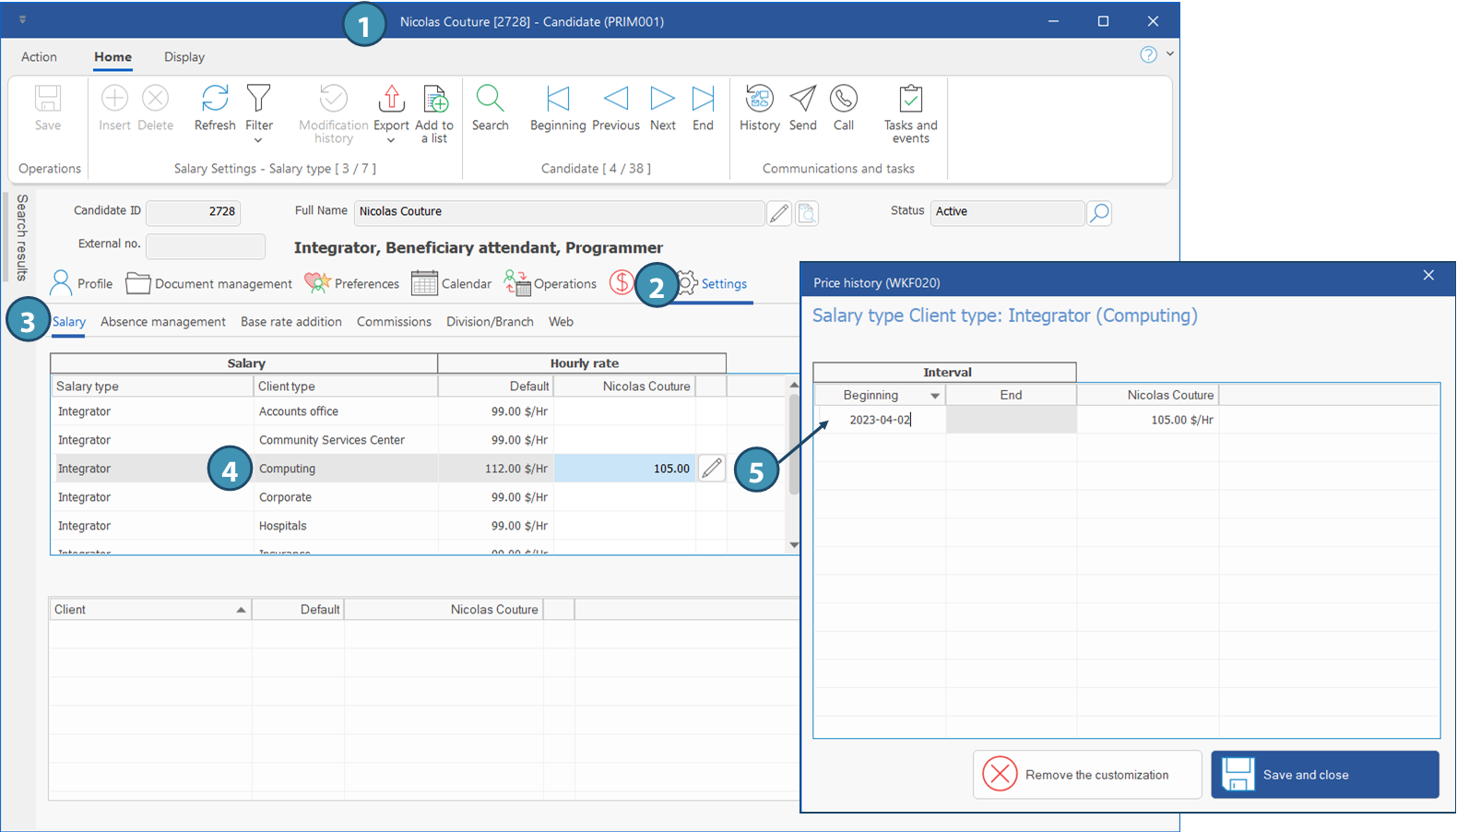Open the Absence management tab
The image size is (1457, 832).
162,322
